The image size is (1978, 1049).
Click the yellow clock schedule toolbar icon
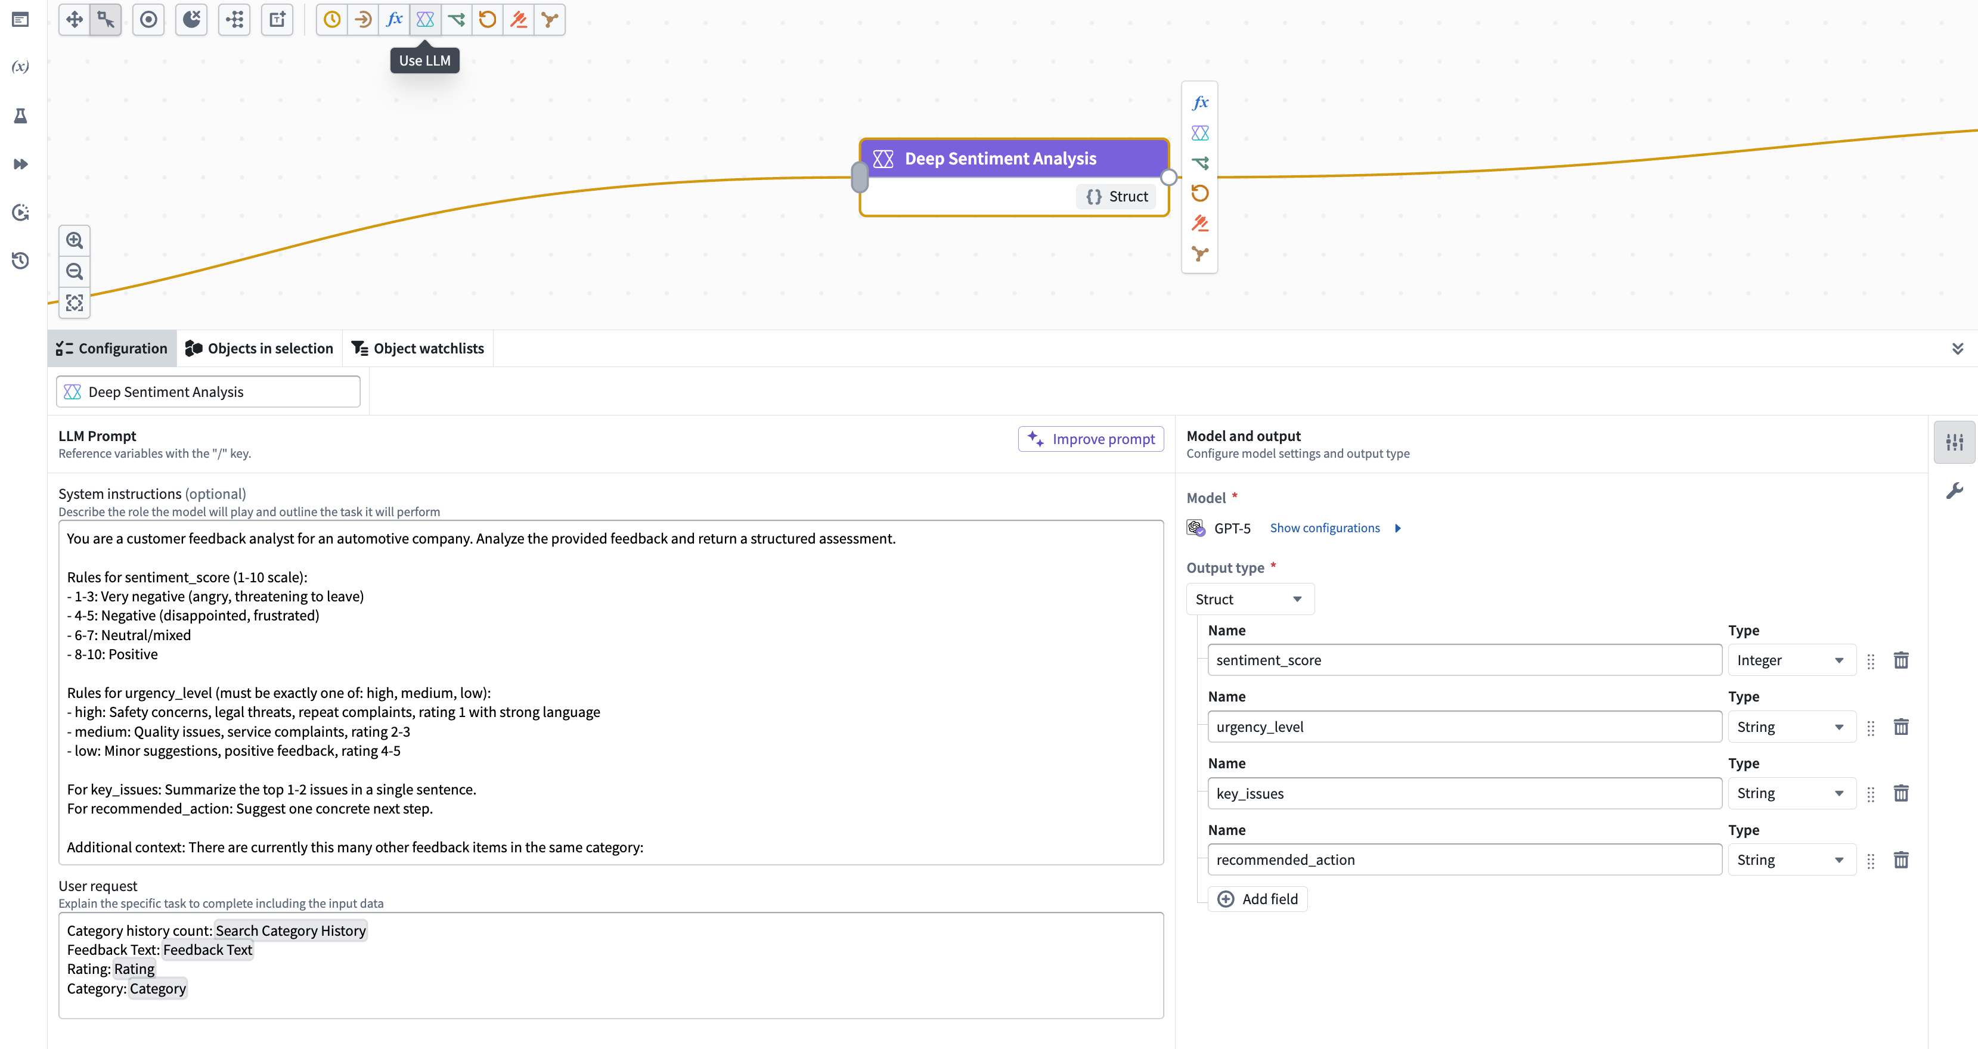coord(331,19)
